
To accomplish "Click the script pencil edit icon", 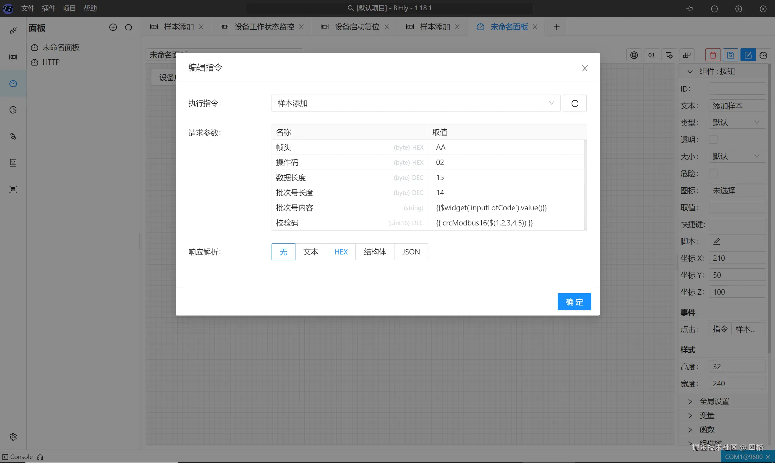I will point(717,241).
